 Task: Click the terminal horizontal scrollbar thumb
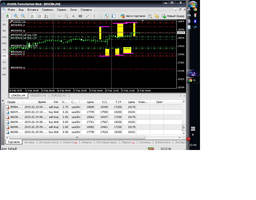[77, 137]
